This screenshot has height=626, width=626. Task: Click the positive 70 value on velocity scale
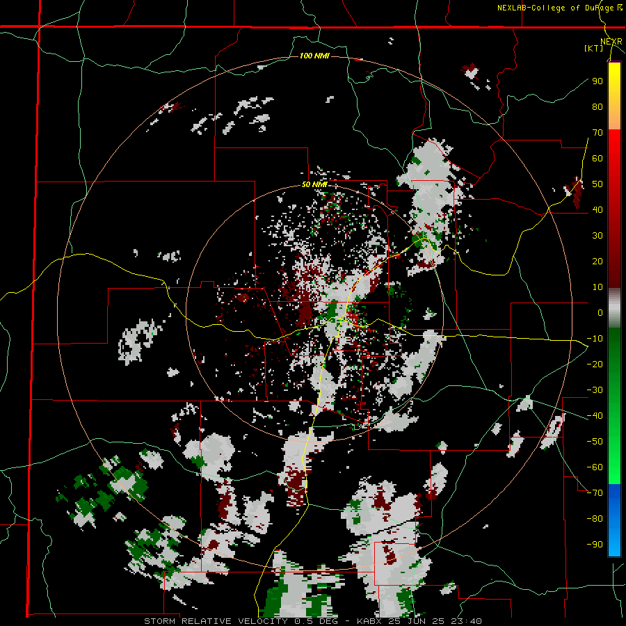click(597, 133)
